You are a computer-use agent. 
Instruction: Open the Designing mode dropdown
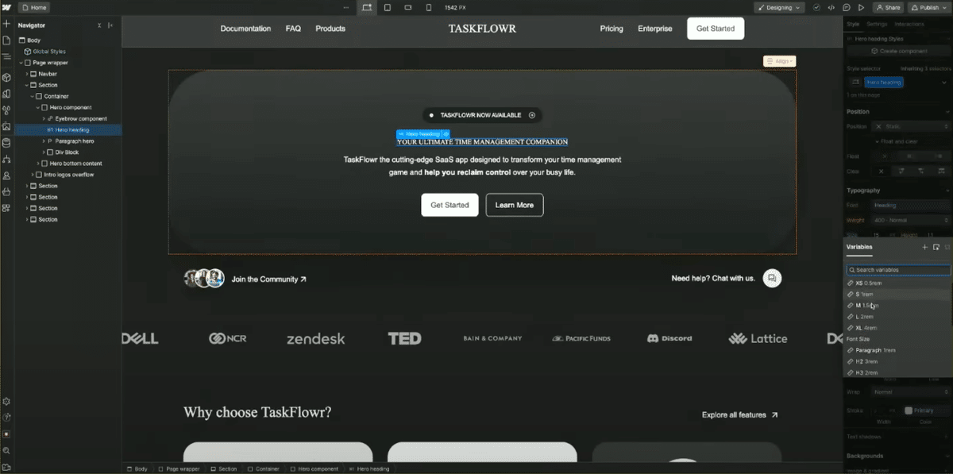tap(779, 7)
